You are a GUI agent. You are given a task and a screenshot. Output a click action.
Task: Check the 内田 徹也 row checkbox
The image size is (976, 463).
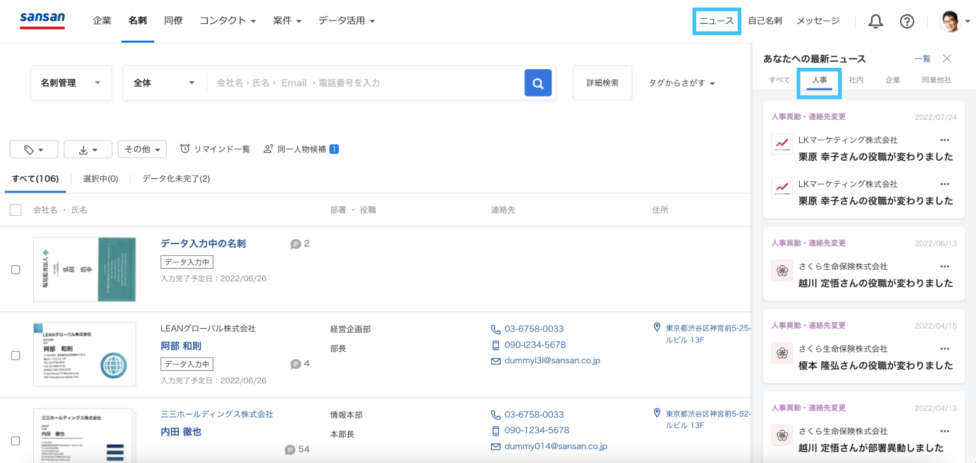(16, 441)
